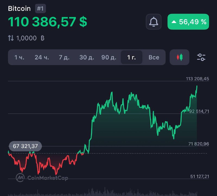Open the price alert bell
Viewport: 217px width, 196px height.
coord(154,22)
